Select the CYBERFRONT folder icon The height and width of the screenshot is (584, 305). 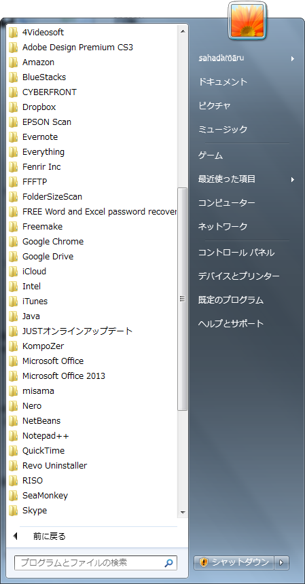coord(13,92)
